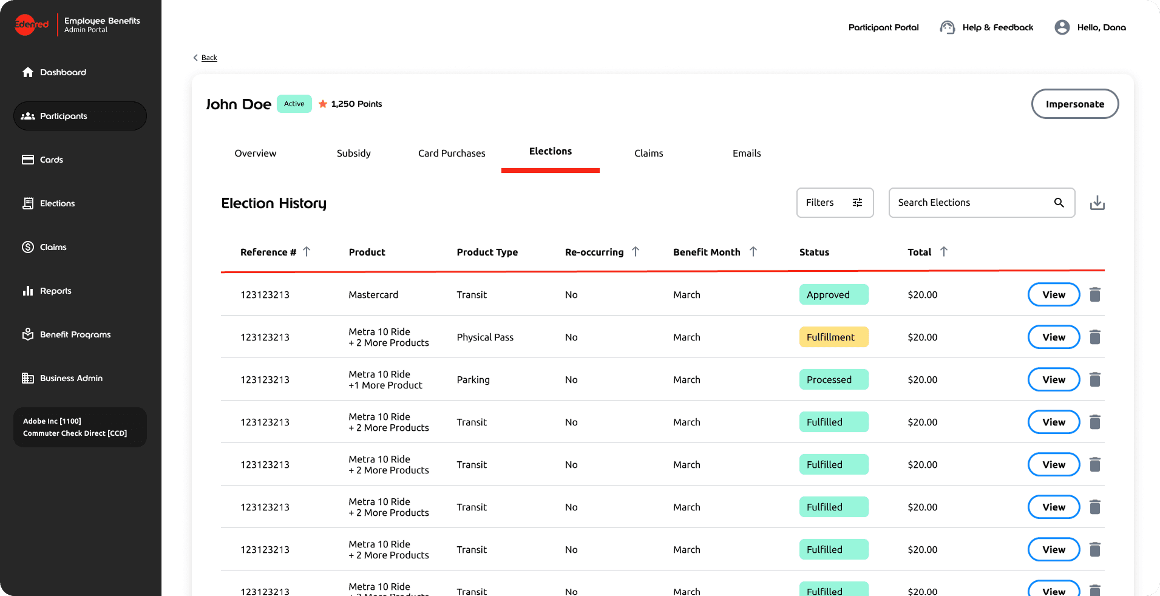Click the Help & Feedback headset icon
1160x596 pixels.
pyautogui.click(x=947, y=27)
